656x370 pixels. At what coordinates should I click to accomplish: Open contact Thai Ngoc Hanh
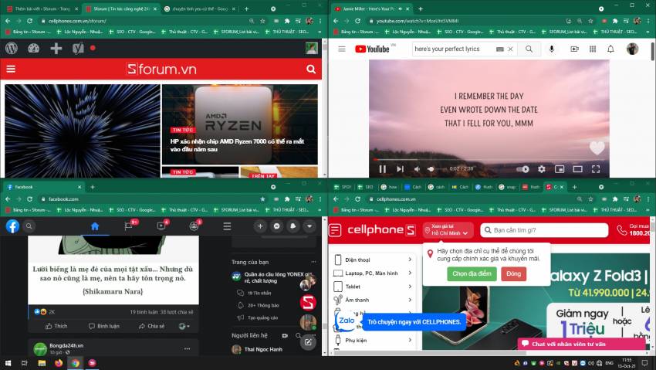258,349
